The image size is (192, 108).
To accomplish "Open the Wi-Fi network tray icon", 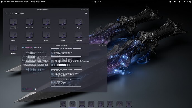I will click(x=184, y=2).
